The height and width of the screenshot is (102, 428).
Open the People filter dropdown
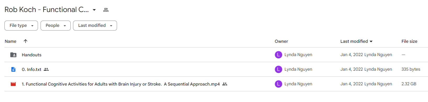click(55, 26)
